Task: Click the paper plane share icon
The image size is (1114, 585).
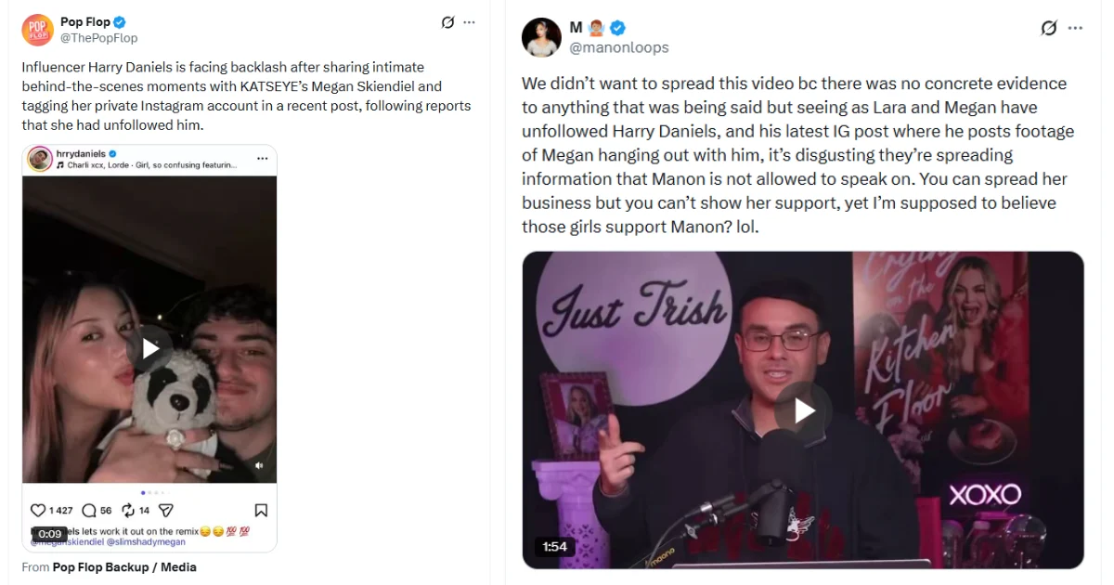Action: 166,510
